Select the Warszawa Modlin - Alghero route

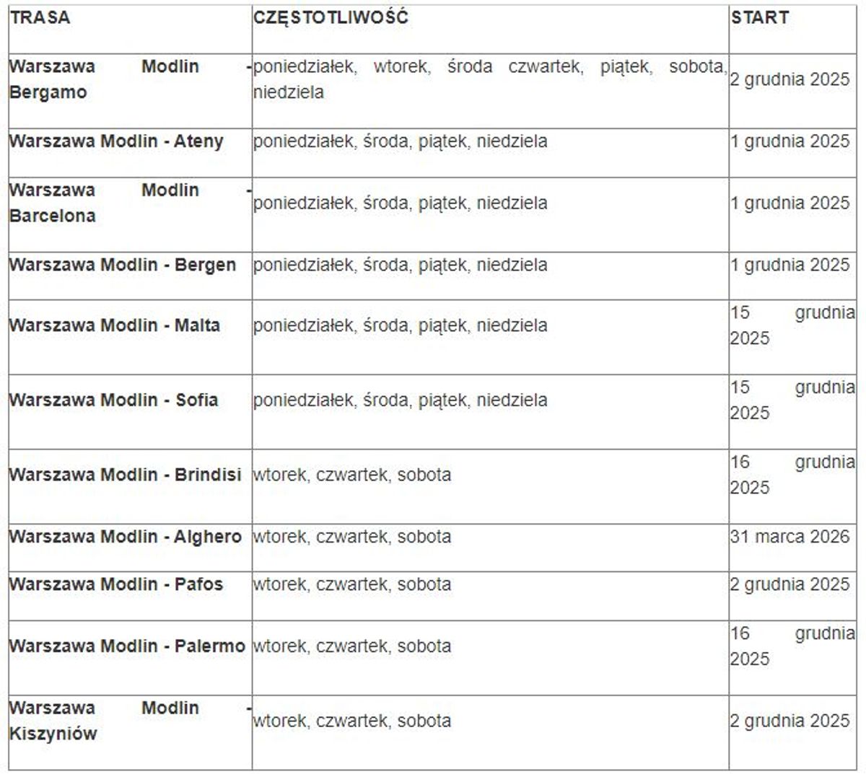(125, 537)
